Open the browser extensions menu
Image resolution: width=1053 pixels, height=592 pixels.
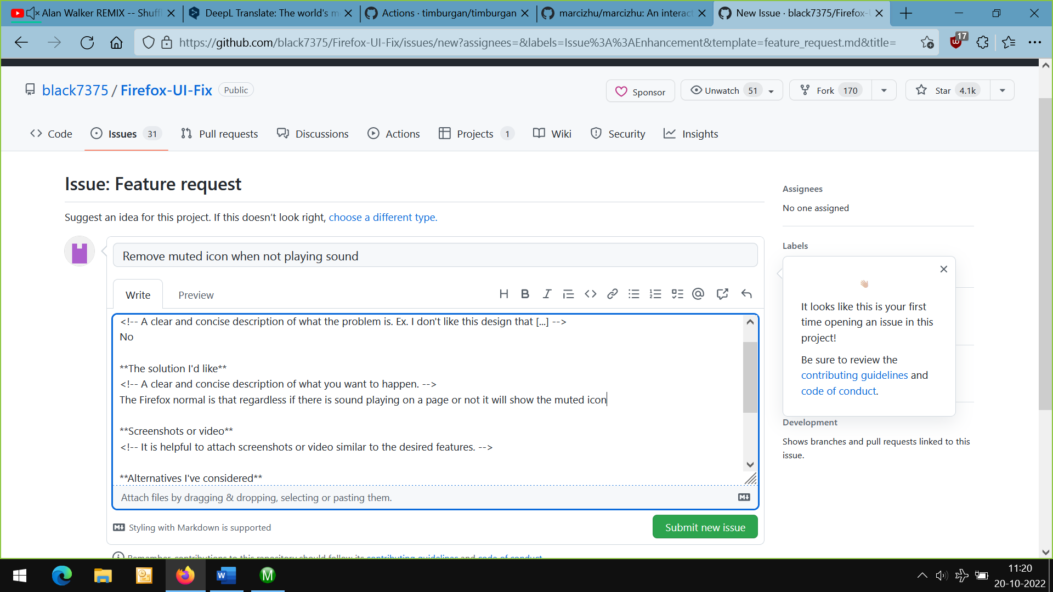click(x=982, y=43)
